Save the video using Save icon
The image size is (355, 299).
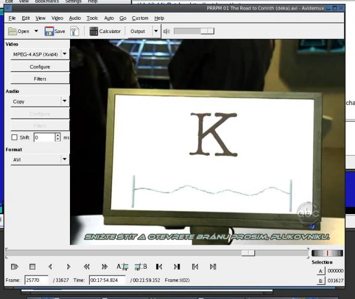55,31
